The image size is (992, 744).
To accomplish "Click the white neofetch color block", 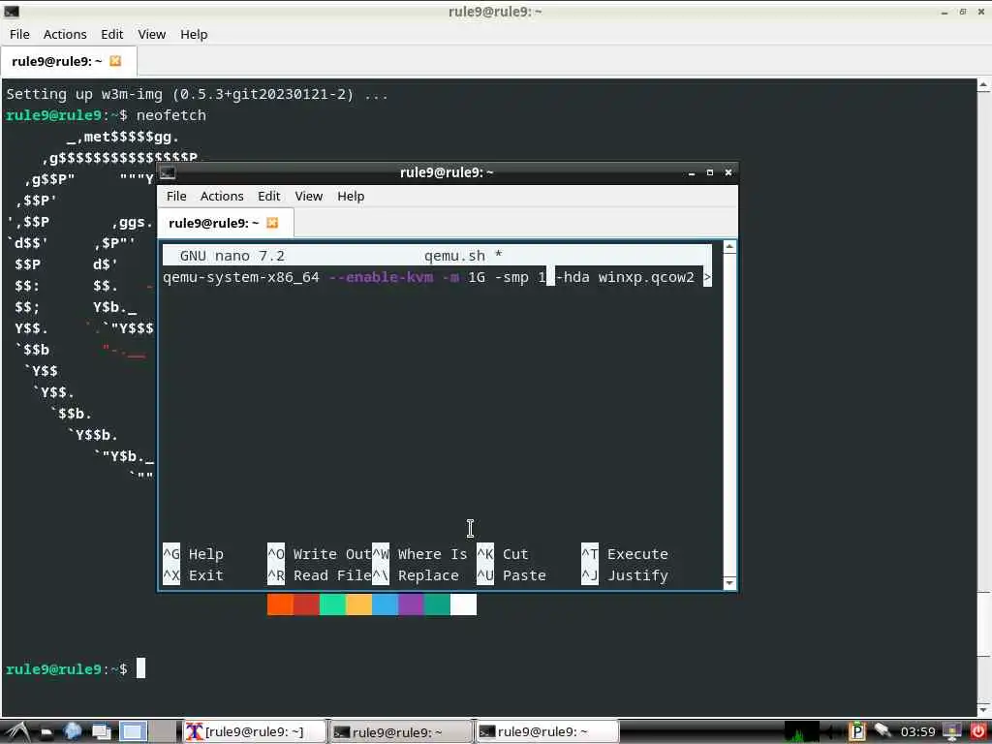I will [x=463, y=604].
